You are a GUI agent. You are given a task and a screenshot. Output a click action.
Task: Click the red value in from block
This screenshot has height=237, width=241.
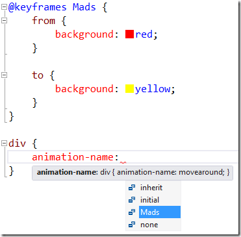(x=144, y=34)
